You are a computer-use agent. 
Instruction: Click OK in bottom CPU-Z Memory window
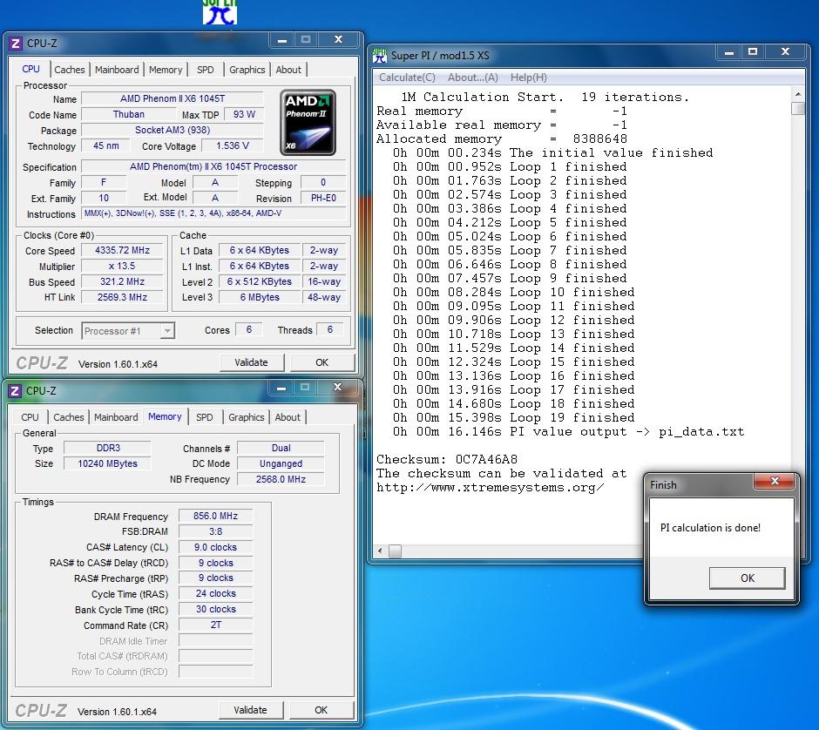(321, 710)
